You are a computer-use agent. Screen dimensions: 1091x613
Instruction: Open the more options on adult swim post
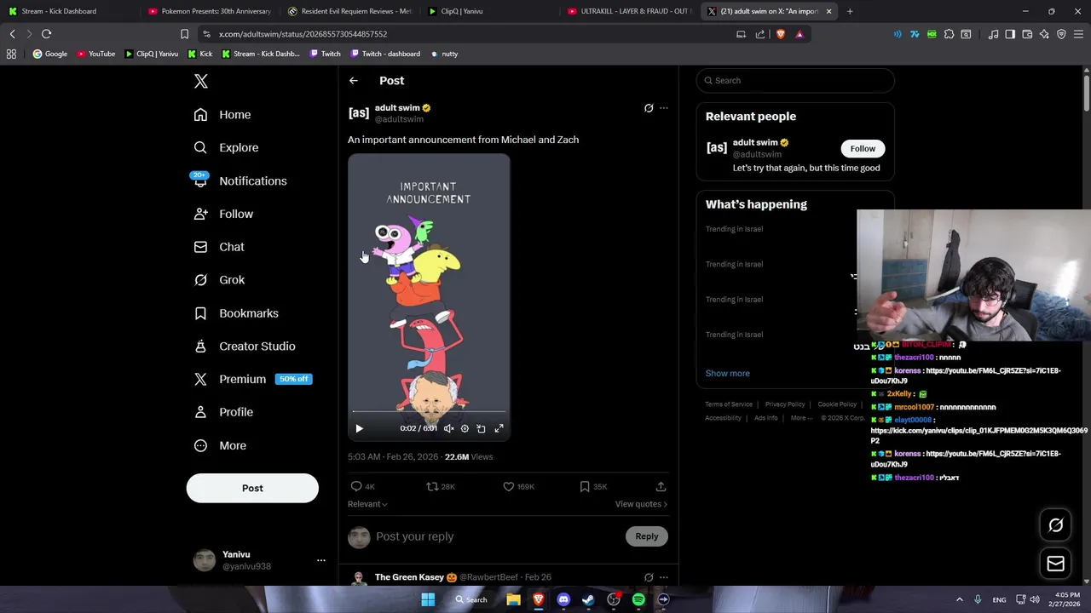pos(664,108)
